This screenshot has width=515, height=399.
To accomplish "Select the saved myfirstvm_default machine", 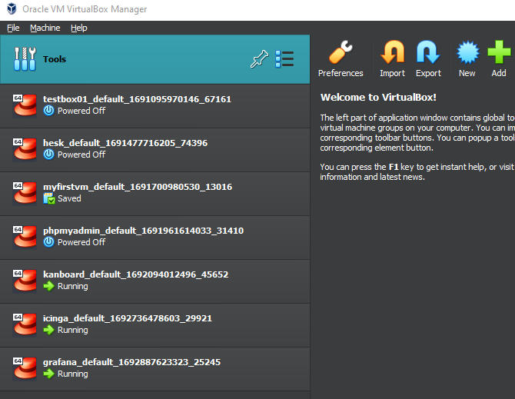I will 137,187.
